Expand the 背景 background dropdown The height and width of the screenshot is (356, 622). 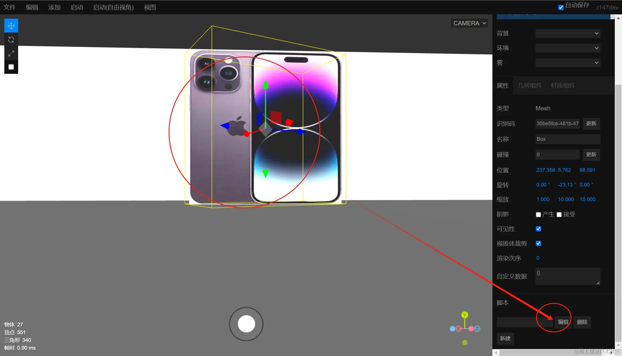[568, 33]
